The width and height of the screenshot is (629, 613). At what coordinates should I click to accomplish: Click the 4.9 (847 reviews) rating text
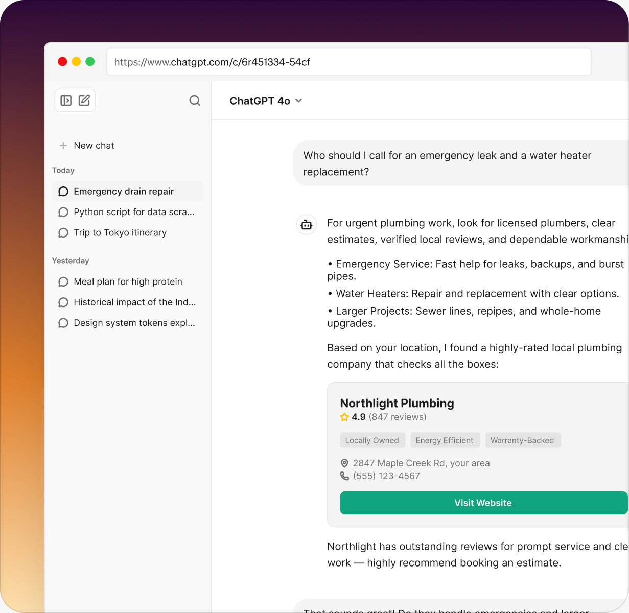pos(389,417)
